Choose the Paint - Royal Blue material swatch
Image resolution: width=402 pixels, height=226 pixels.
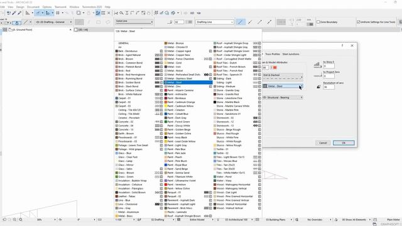click(x=166, y=165)
